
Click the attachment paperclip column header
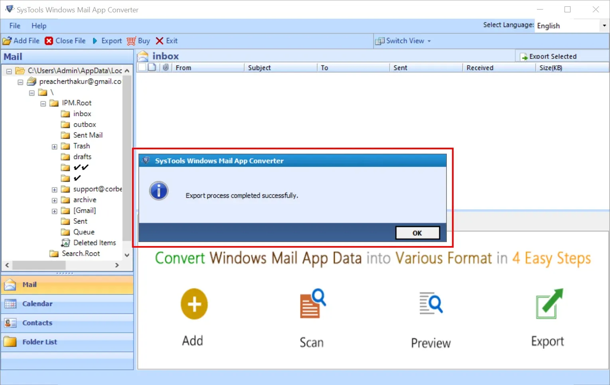click(x=166, y=67)
